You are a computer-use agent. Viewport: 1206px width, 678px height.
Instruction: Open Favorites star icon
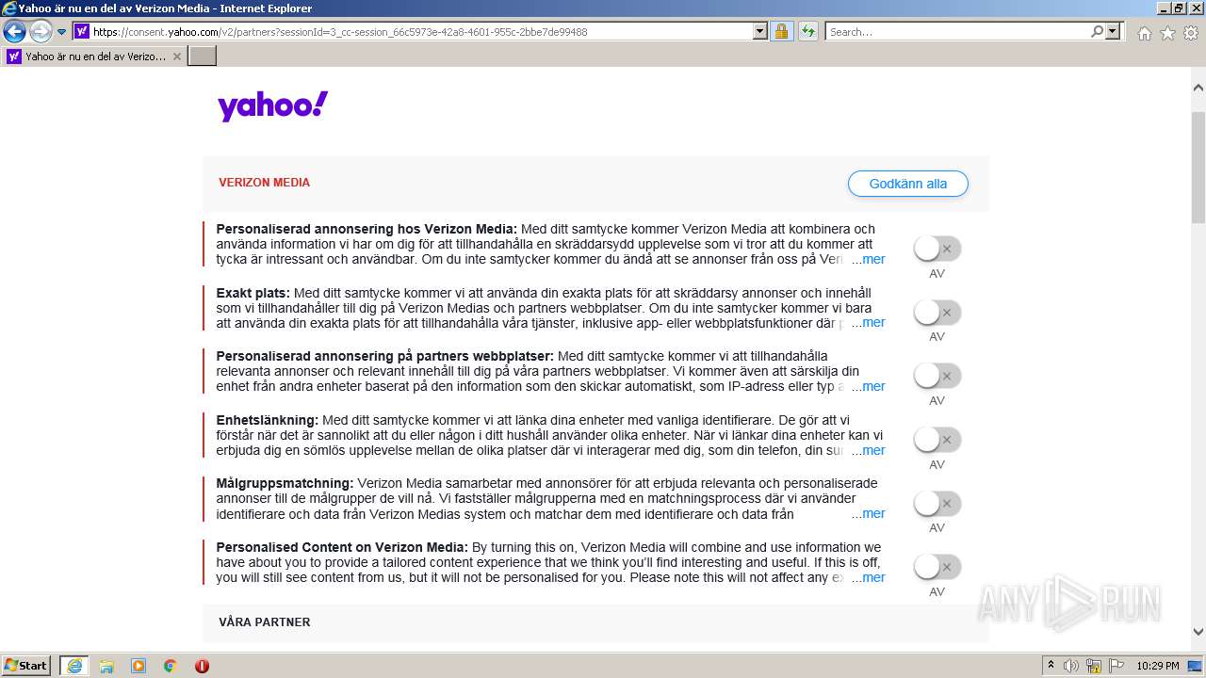(x=1167, y=33)
